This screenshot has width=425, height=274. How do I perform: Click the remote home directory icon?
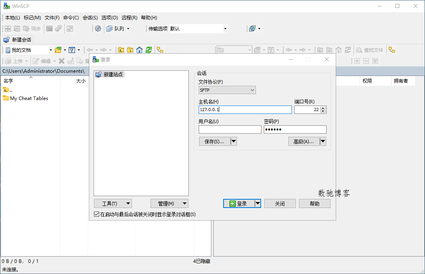(x=338, y=50)
